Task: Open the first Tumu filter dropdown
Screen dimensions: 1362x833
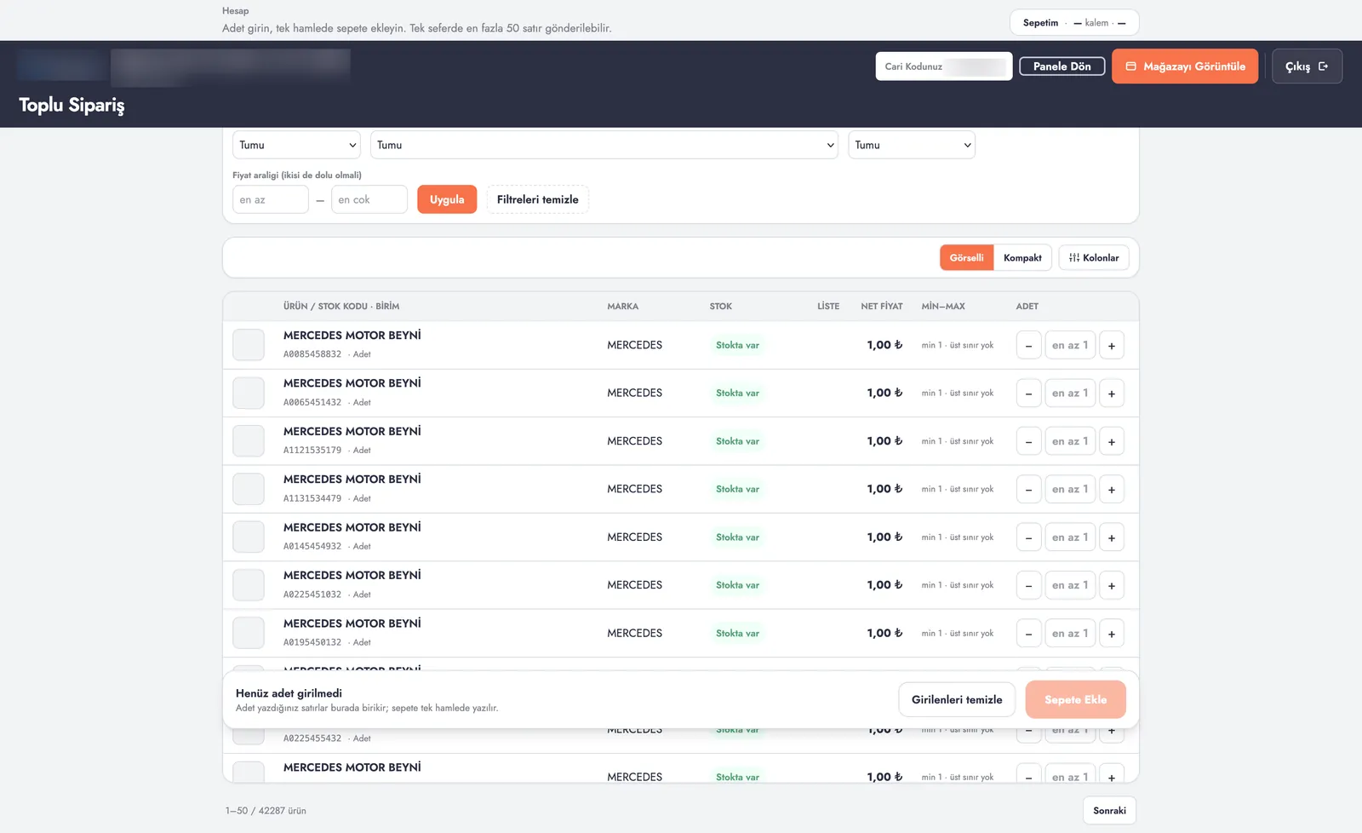Action: point(296,145)
